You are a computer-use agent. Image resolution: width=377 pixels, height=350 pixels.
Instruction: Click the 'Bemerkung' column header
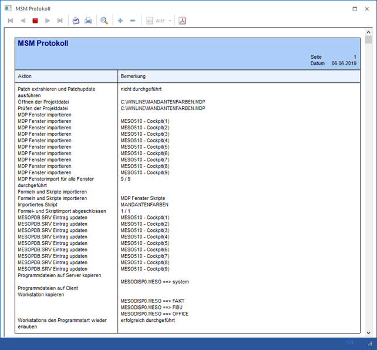[x=133, y=76]
